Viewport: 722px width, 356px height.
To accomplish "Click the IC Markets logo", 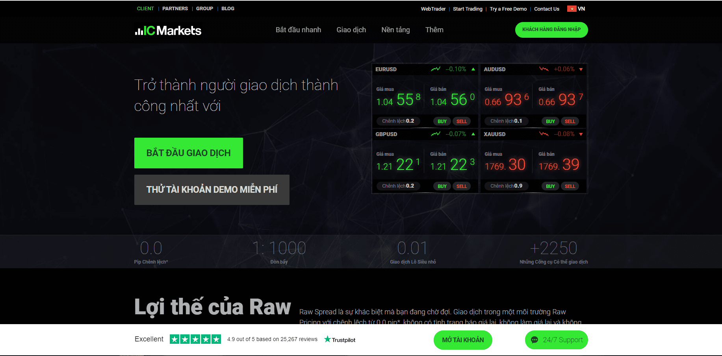I will coord(168,31).
